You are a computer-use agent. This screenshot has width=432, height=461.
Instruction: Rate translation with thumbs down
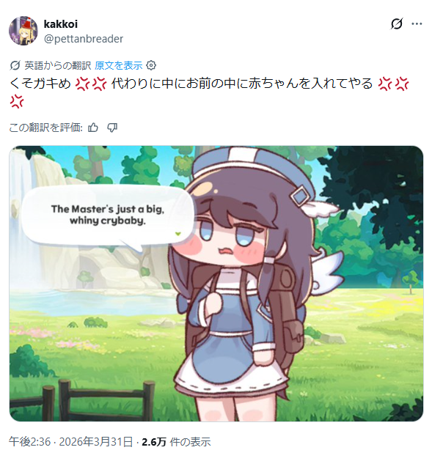point(112,128)
